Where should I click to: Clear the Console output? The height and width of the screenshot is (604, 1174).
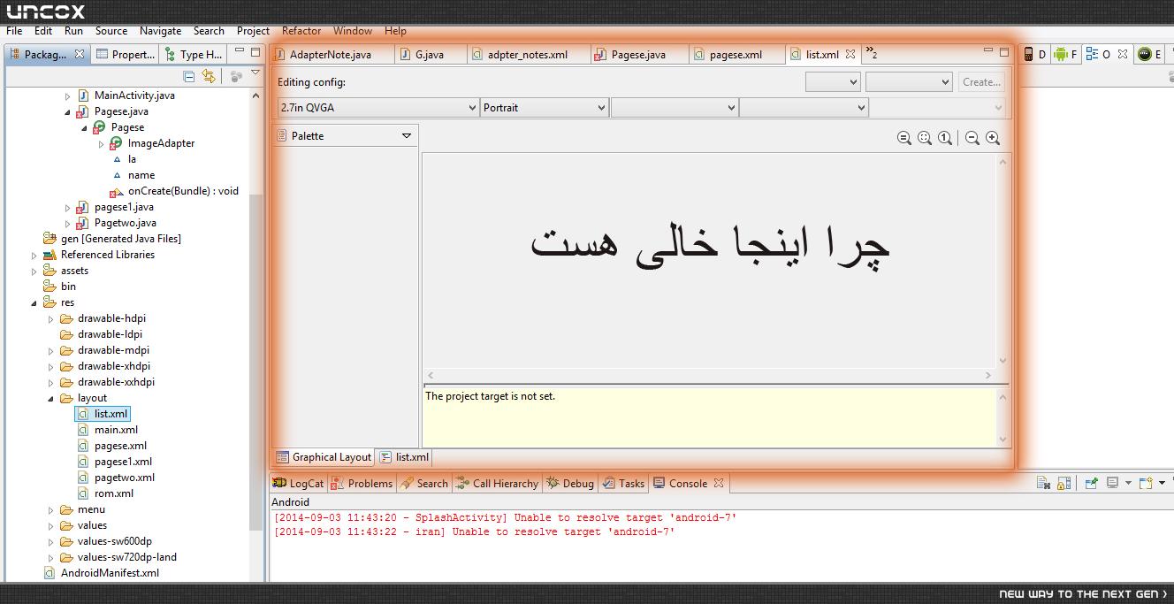click(x=1043, y=483)
